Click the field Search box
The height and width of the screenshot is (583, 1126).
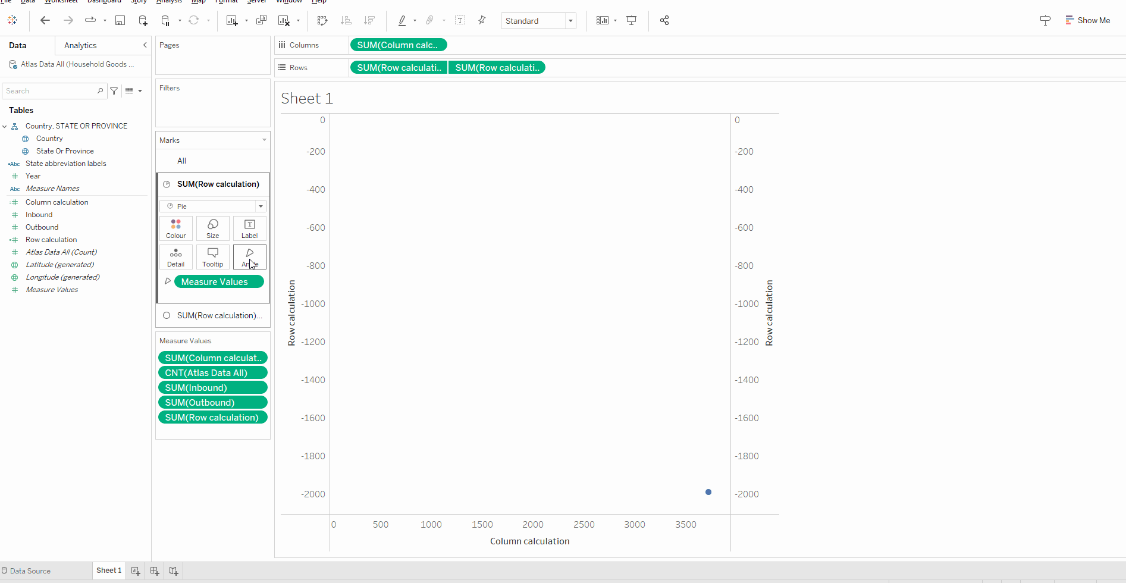point(54,91)
